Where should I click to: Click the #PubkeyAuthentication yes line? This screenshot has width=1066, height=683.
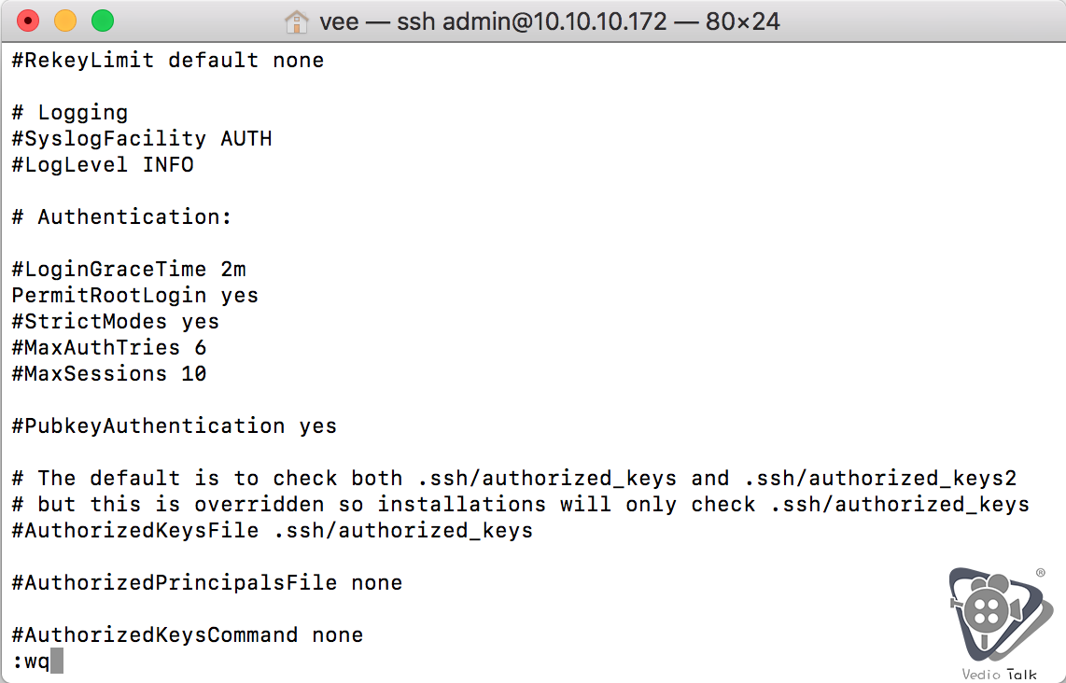click(x=174, y=426)
